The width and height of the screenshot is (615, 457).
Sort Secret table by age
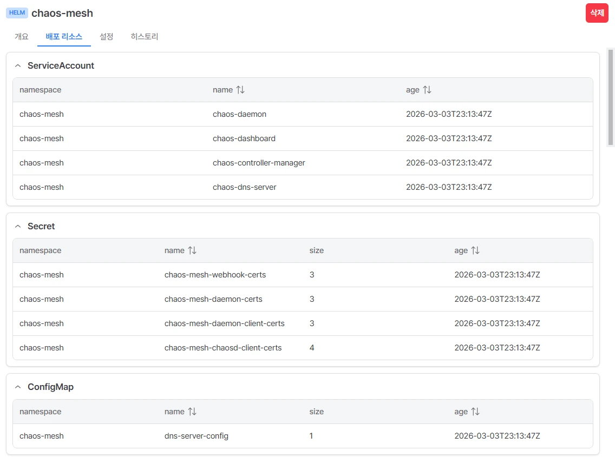click(x=475, y=250)
